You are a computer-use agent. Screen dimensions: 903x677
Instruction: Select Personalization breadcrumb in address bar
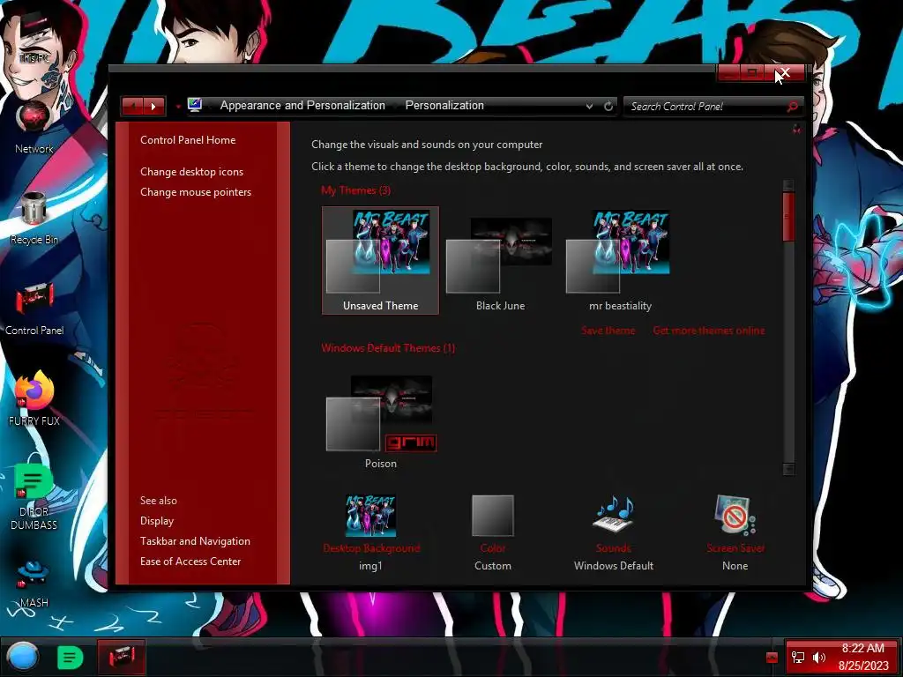(444, 106)
